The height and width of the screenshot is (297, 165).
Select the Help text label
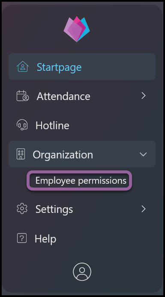tap(45, 239)
